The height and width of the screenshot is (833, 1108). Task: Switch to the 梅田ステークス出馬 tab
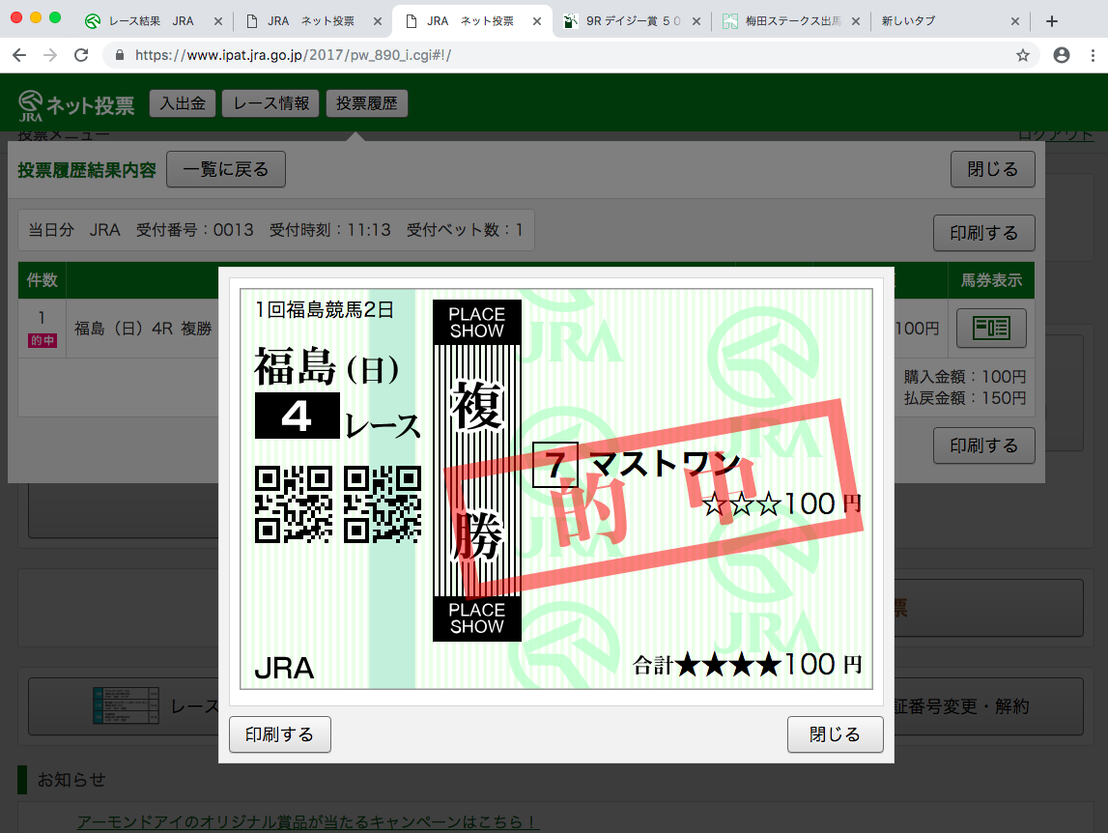[790, 21]
